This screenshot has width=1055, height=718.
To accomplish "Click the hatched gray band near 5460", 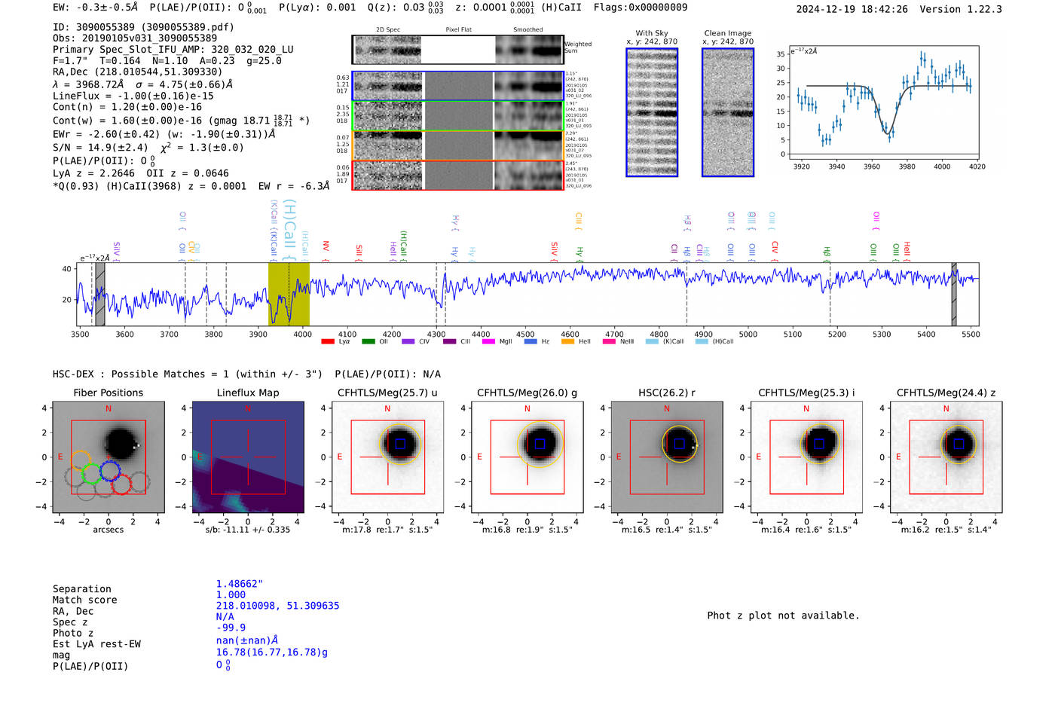I will coord(954,294).
